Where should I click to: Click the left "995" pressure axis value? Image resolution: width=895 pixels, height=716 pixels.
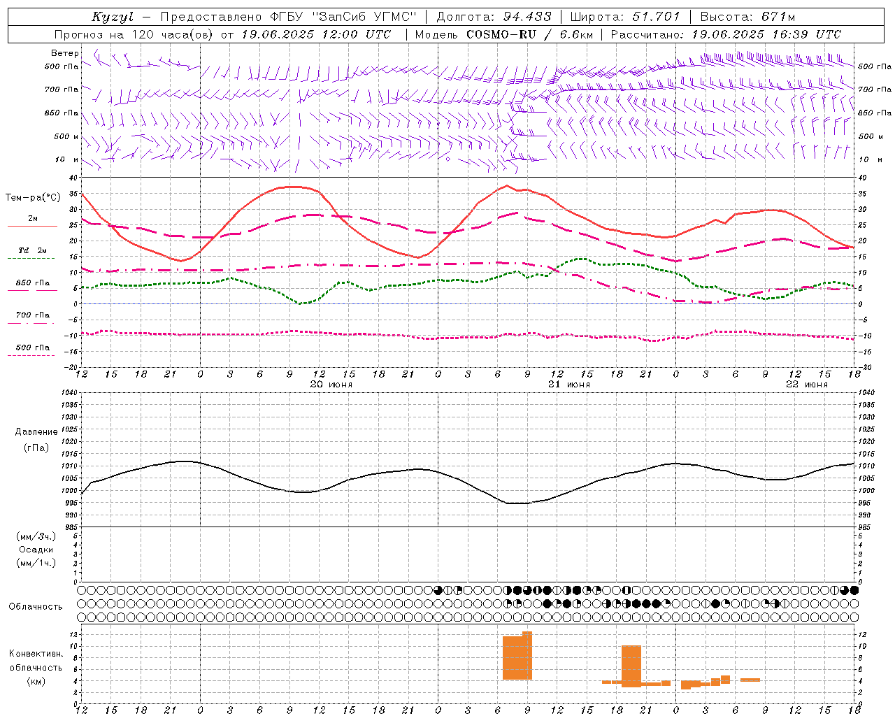tap(71, 503)
